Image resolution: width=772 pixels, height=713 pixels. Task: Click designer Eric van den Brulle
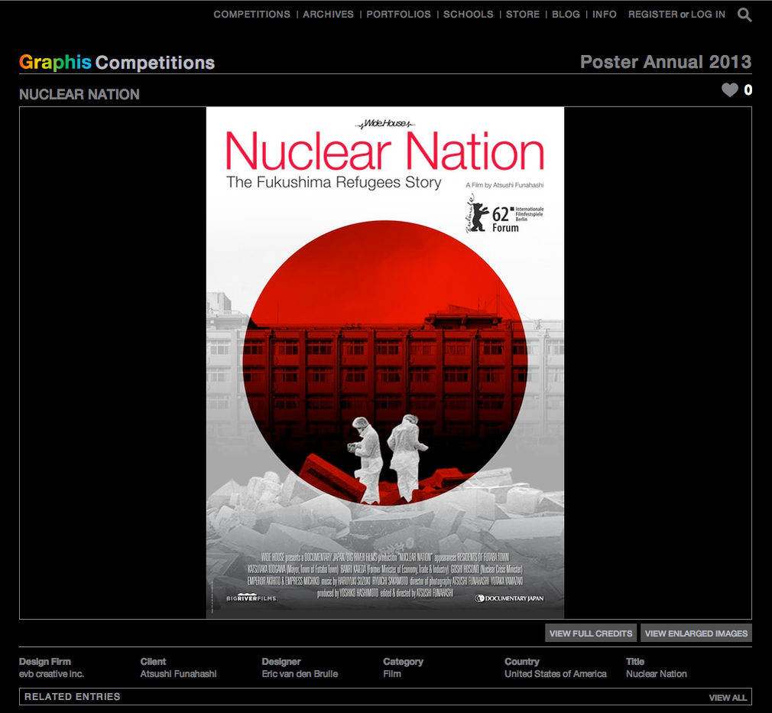300,673
